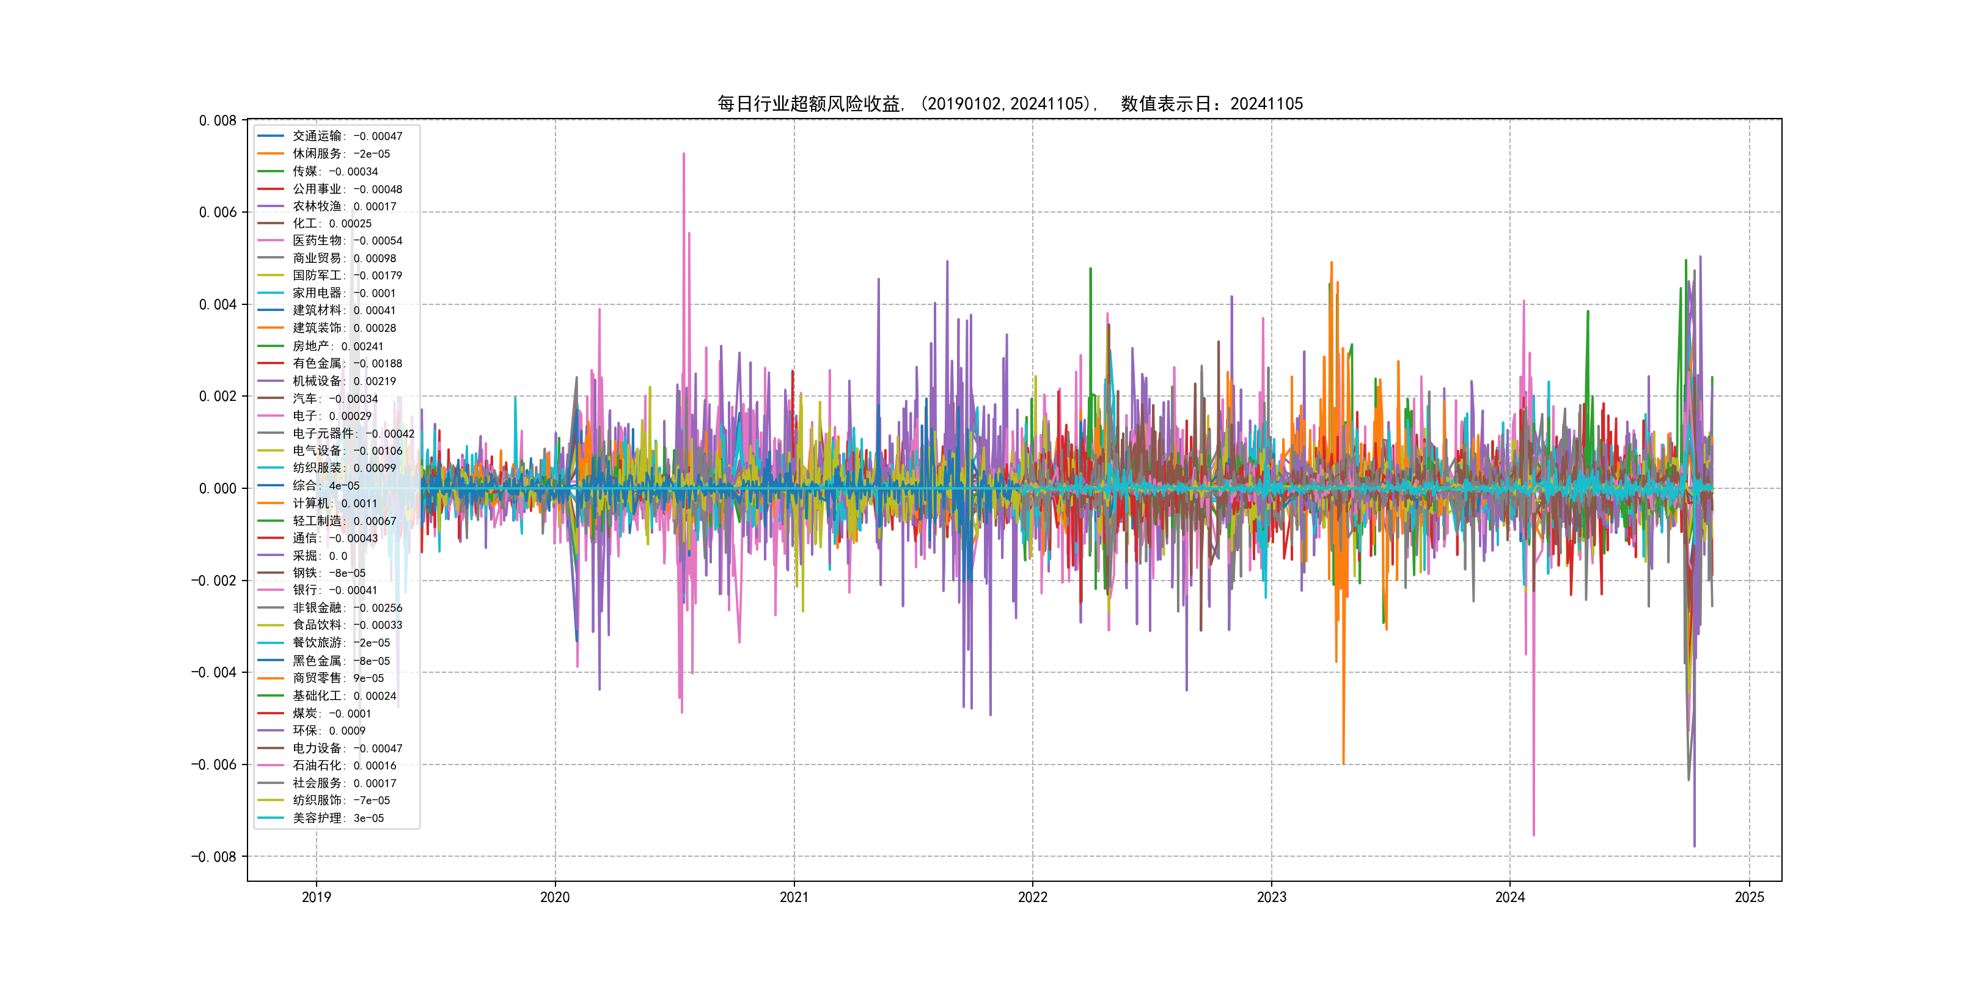Click the 2025 x-axis tick label
The height and width of the screenshot is (990, 1980).
pyautogui.click(x=1750, y=897)
